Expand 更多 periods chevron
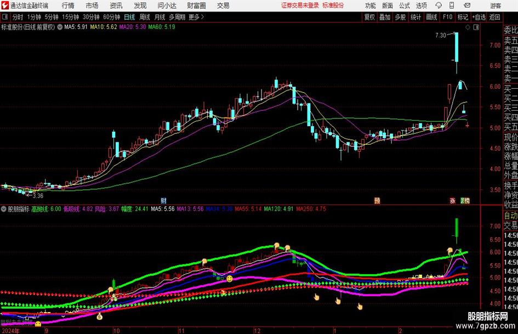 [202, 17]
